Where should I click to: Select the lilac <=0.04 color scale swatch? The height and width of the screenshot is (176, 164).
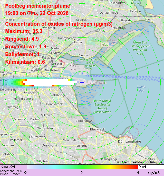coord(14,167)
